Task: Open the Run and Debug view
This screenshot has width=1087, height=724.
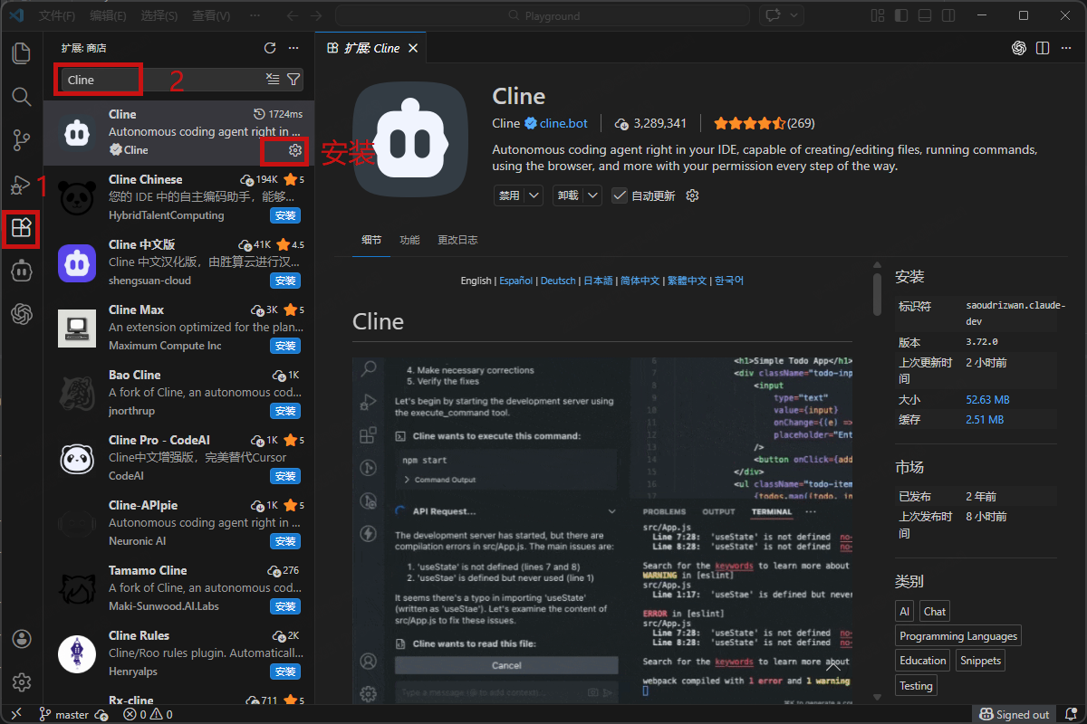Action: coord(21,184)
